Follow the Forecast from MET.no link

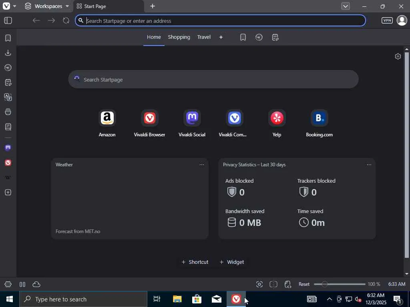pyautogui.click(x=78, y=231)
